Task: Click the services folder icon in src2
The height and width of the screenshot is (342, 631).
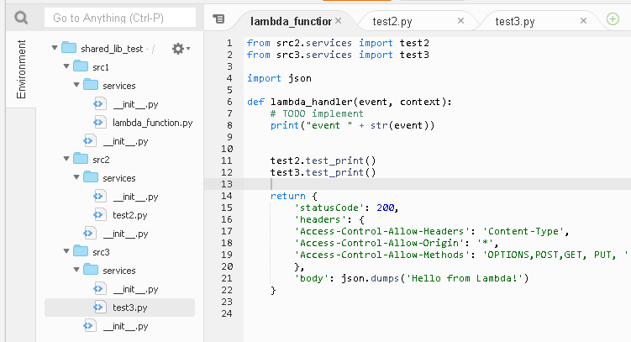Action: point(91,177)
